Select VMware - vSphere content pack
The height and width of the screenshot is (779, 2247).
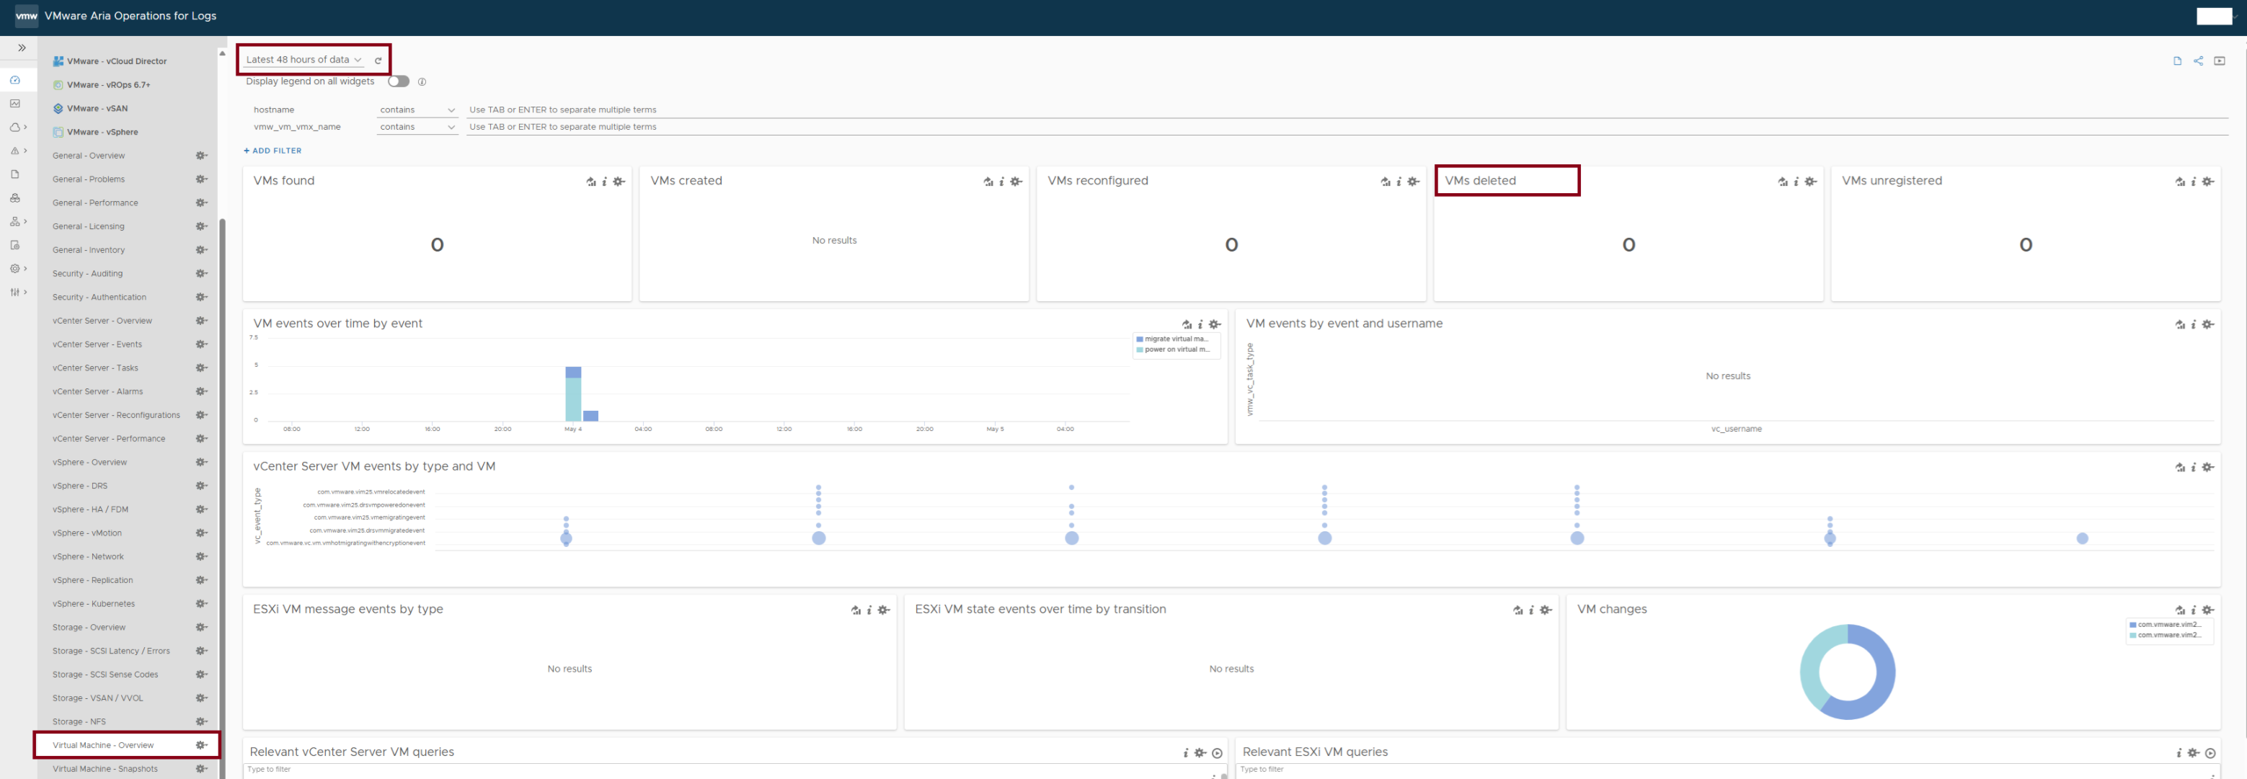coord(95,132)
